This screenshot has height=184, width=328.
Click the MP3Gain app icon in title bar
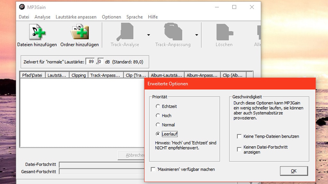pos(22,7)
